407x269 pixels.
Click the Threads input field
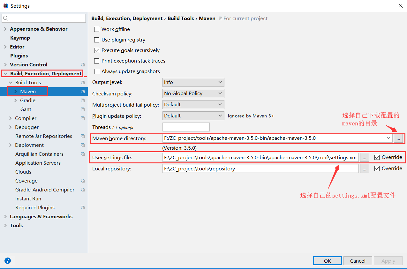(x=186, y=127)
